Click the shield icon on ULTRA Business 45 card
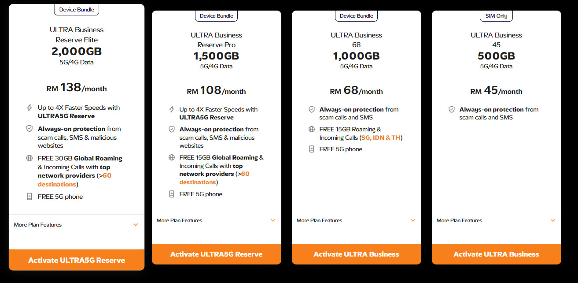Viewport: 578px width, 283px height. coord(452,109)
